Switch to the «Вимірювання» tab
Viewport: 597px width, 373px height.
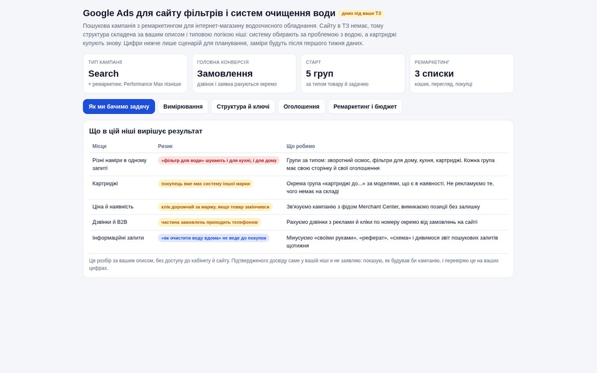tap(183, 106)
